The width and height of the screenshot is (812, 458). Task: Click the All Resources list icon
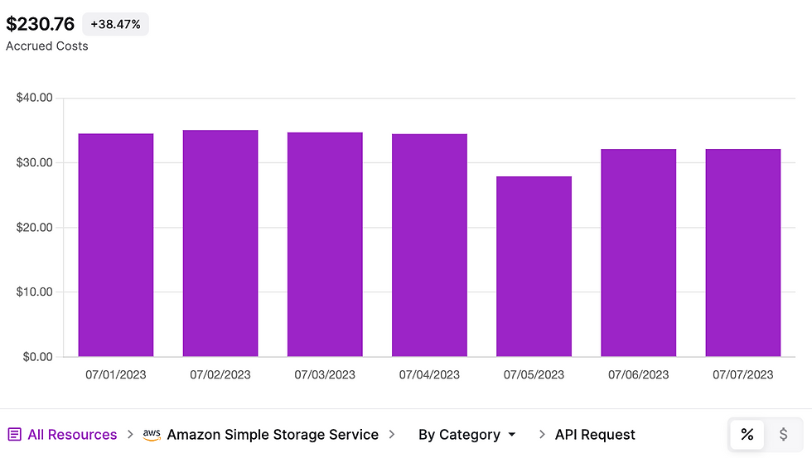pos(15,434)
